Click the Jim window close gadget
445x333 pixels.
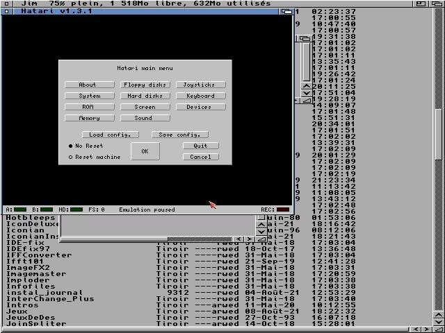click(7, 3)
